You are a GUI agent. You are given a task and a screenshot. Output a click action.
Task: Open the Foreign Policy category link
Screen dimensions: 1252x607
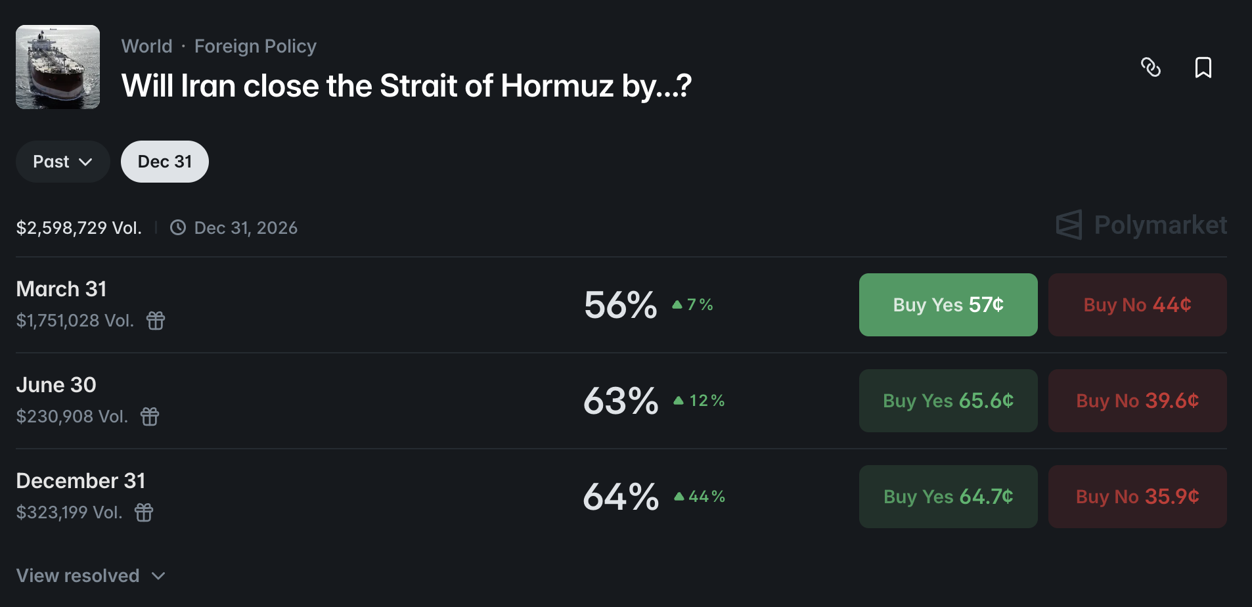pyautogui.click(x=256, y=47)
